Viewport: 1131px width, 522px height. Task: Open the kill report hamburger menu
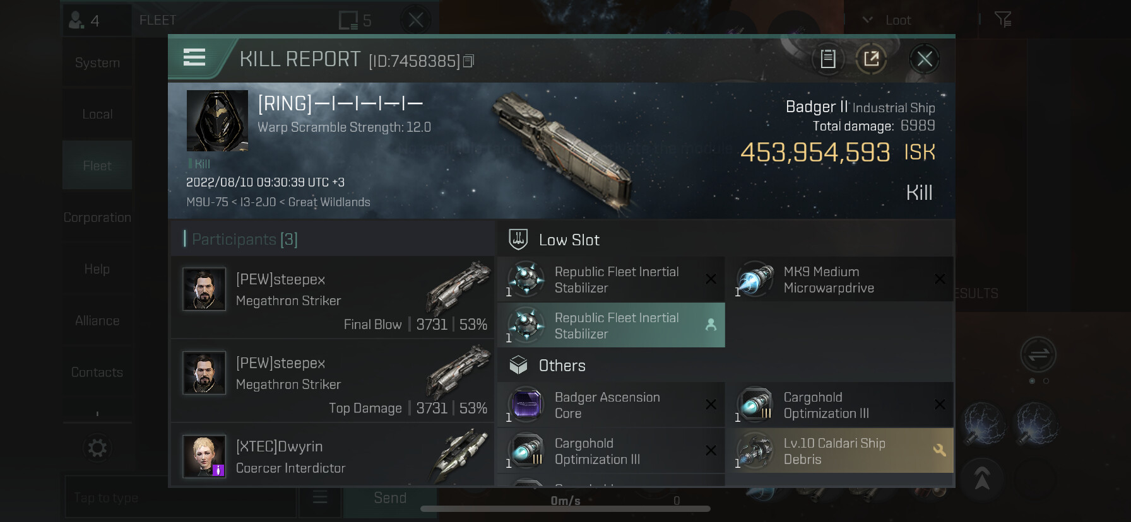tap(194, 58)
